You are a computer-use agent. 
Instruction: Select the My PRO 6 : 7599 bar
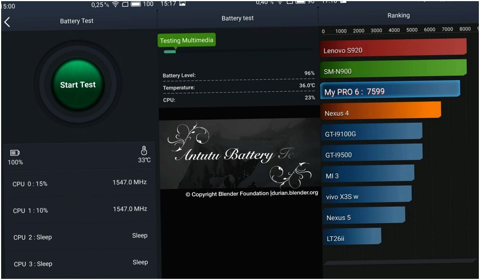[x=390, y=90]
